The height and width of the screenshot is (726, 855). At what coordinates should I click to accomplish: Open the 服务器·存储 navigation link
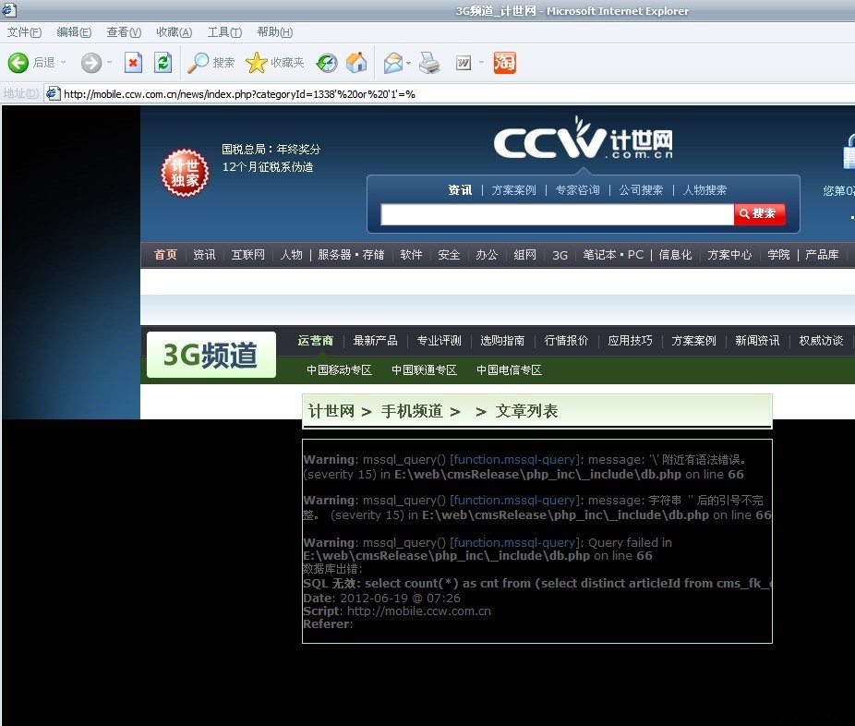coord(351,255)
